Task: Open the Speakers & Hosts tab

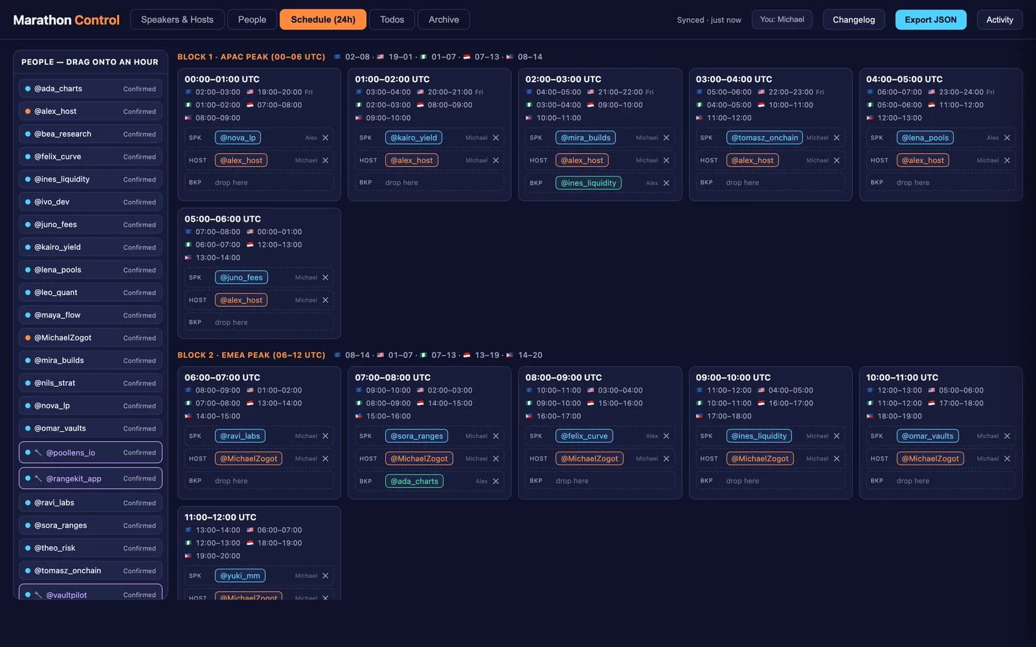Action: [x=177, y=19]
